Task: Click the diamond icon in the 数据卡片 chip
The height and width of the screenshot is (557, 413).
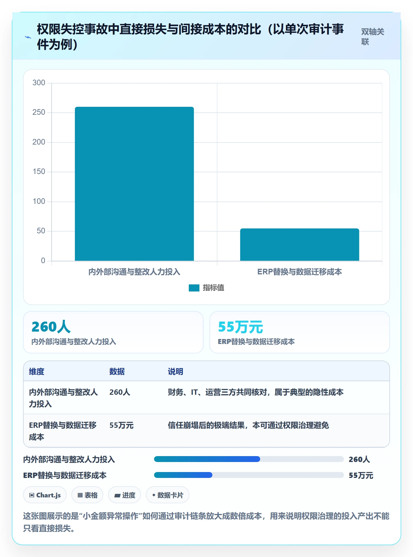Action: pos(154,495)
